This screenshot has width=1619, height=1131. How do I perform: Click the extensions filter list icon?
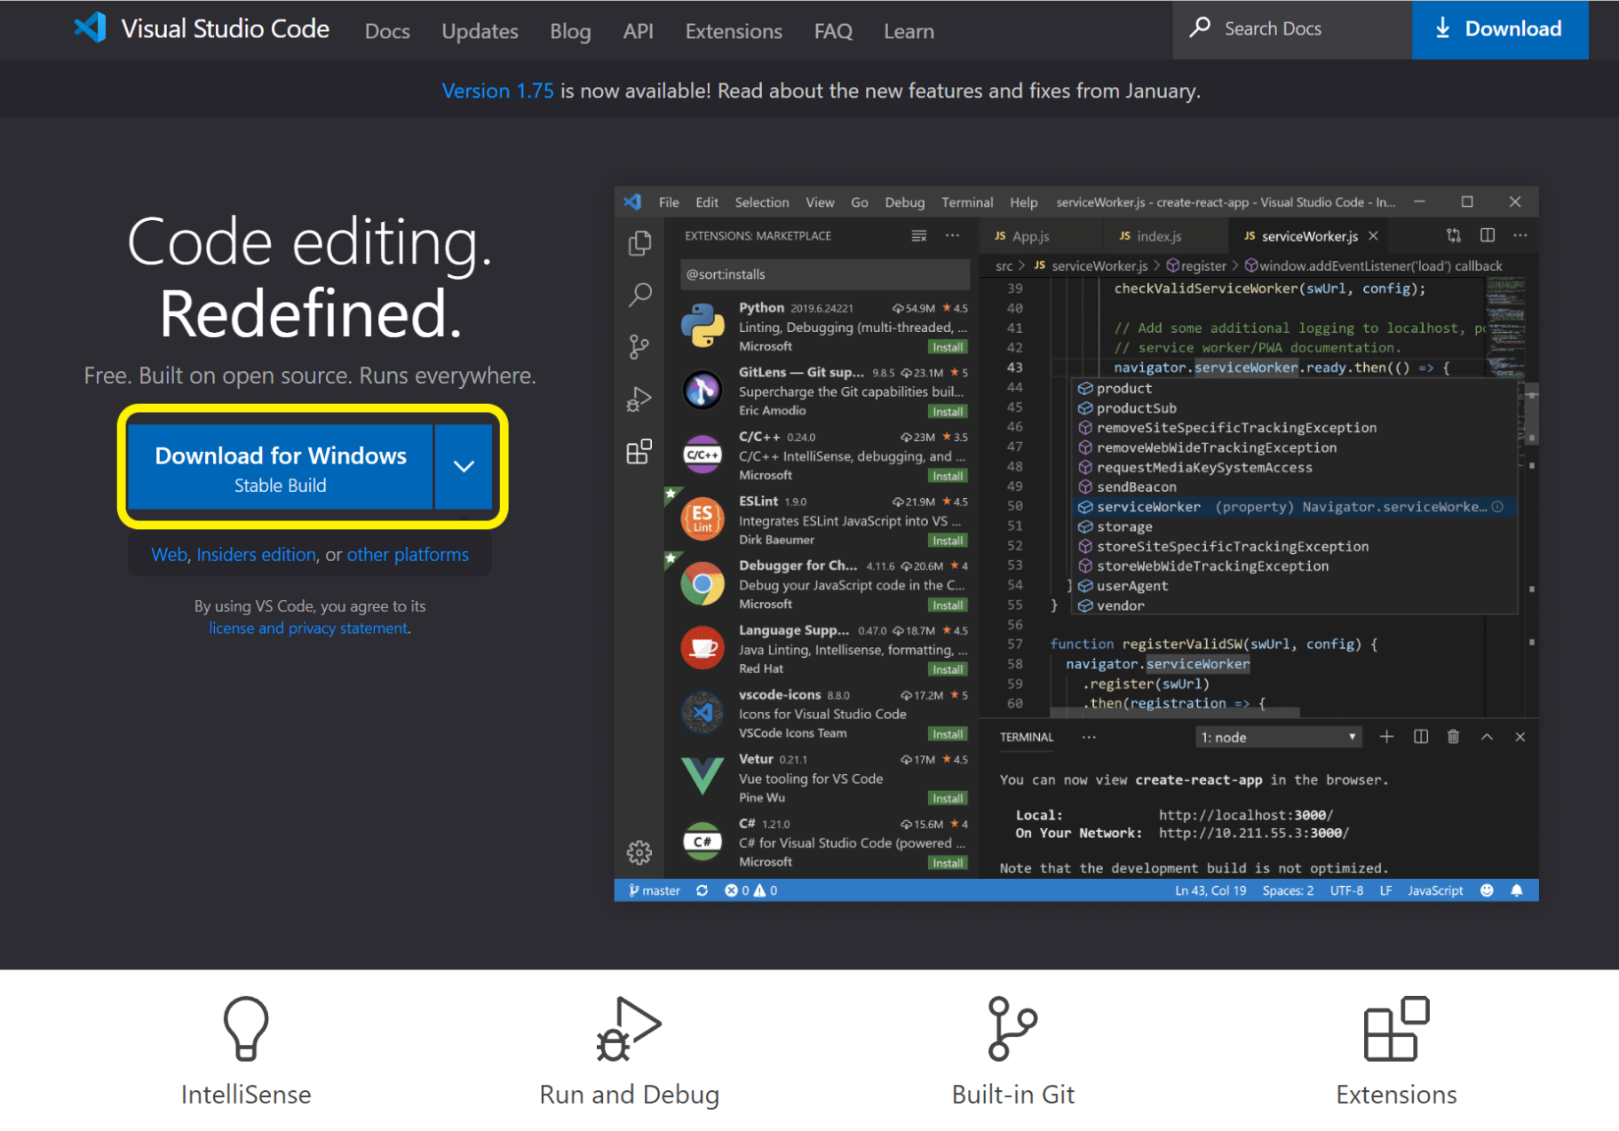(x=919, y=236)
